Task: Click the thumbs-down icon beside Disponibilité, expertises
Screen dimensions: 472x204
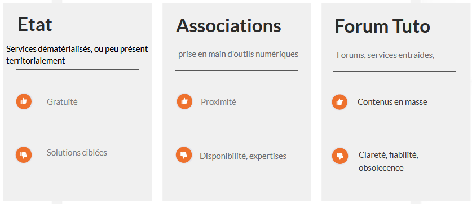Action: pyautogui.click(x=184, y=155)
